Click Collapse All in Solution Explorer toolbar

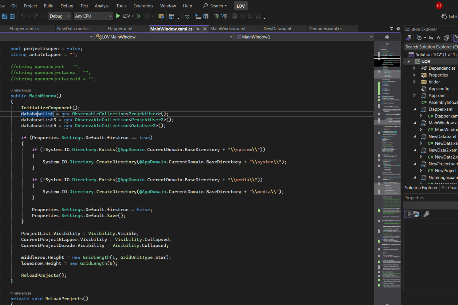tap(439, 38)
